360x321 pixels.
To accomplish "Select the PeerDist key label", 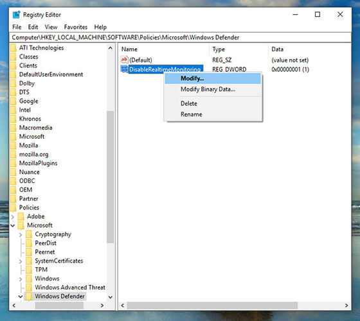I will (x=46, y=243).
